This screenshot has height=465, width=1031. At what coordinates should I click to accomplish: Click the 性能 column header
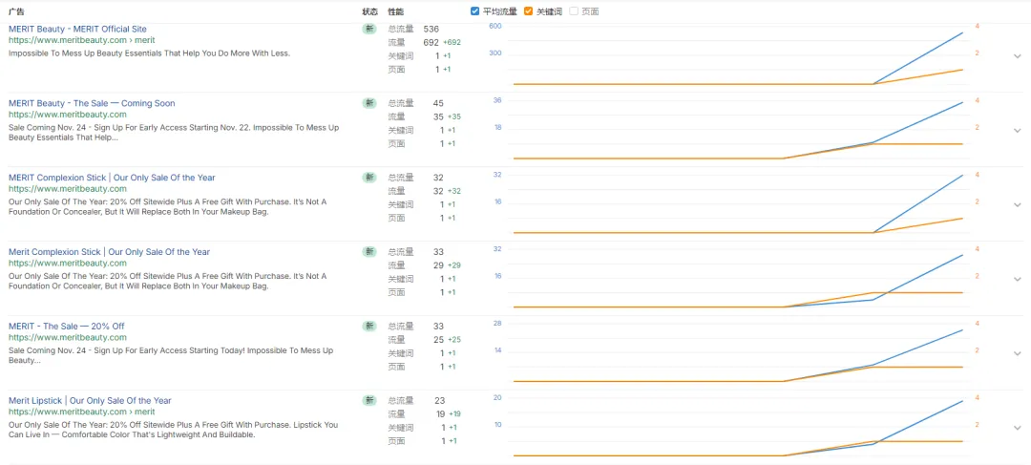[x=396, y=11]
